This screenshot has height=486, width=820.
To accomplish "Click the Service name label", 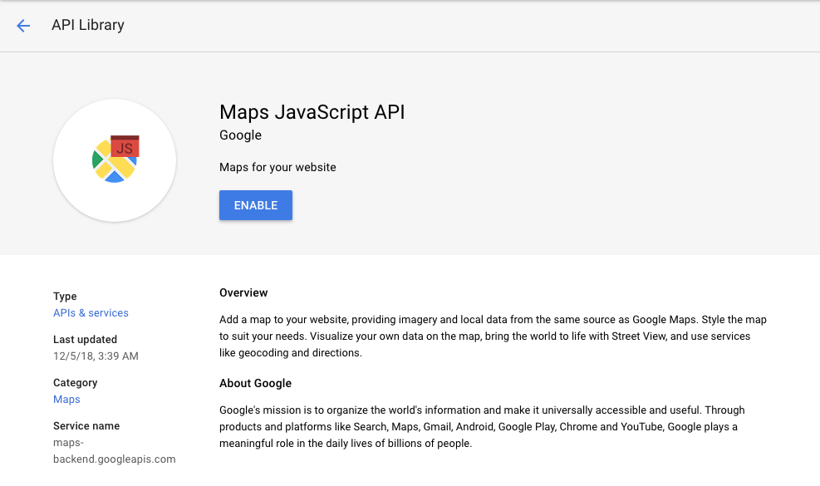I will pyautogui.click(x=86, y=426).
